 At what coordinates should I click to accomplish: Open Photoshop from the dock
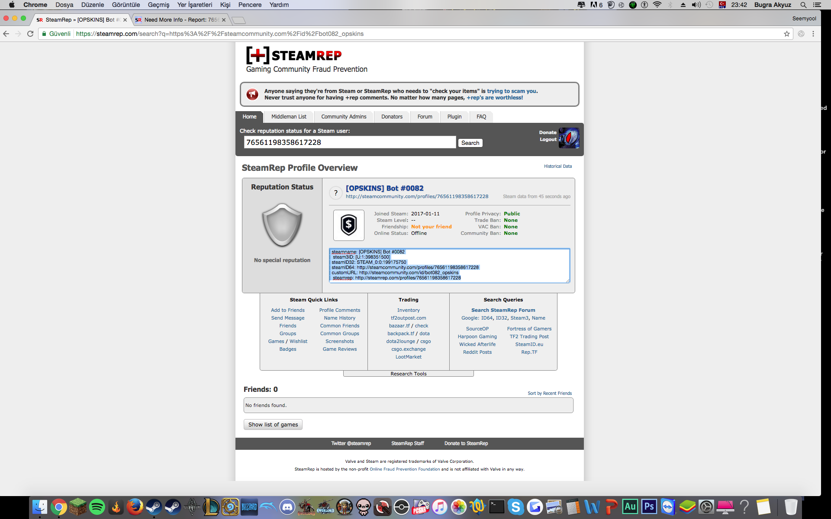click(649, 506)
